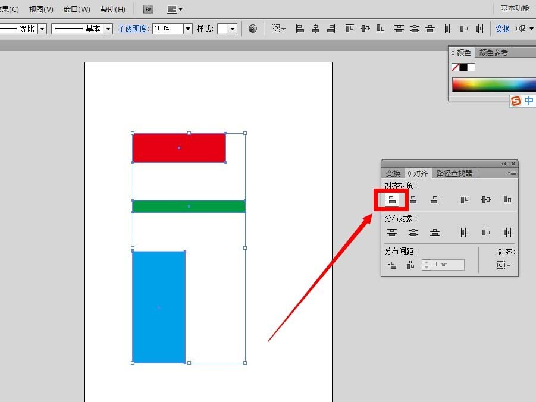Select the 颜色 panel tab
Screen dimensions: 536x402
point(462,53)
